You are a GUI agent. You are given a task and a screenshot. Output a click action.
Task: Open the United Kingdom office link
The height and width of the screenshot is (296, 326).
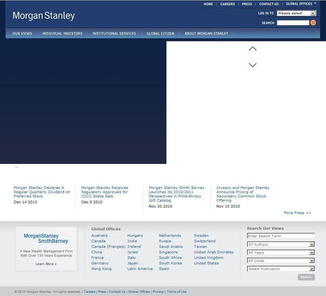208,257
